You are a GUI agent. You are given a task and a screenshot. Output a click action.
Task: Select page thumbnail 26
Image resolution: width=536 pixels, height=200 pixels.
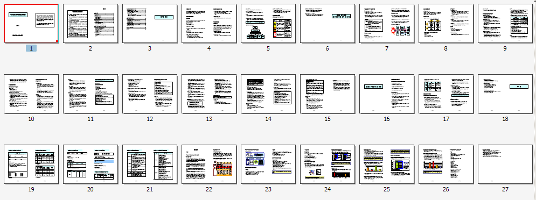(x=445, y=164)
